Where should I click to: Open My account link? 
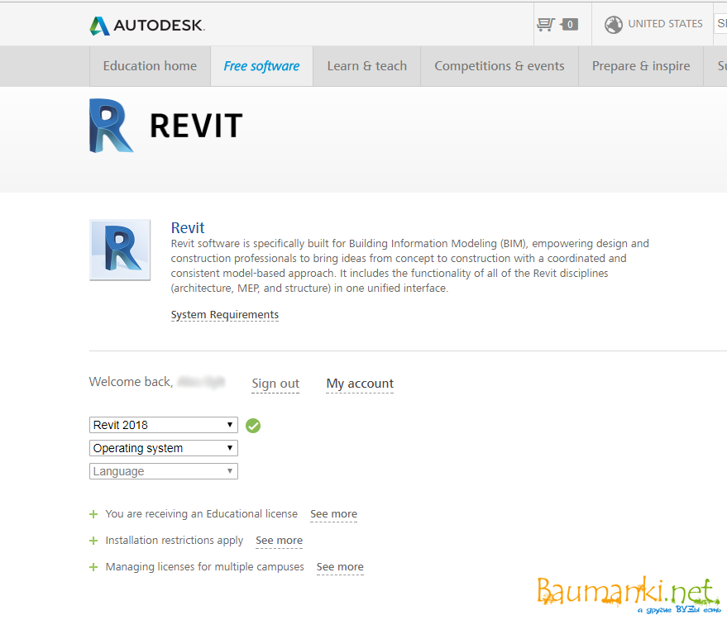(x=360, y=384)
